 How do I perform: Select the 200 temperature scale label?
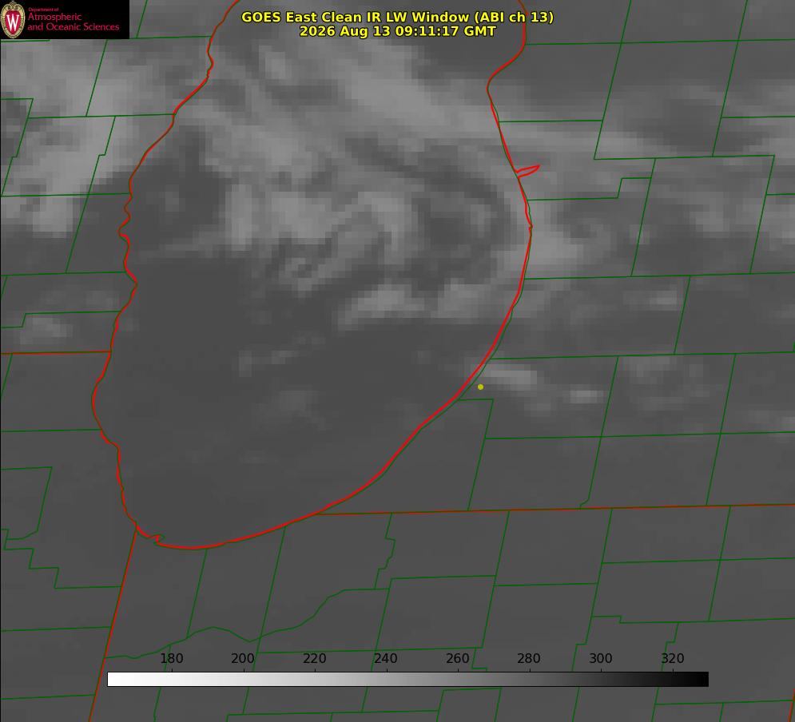pos(243,658)
